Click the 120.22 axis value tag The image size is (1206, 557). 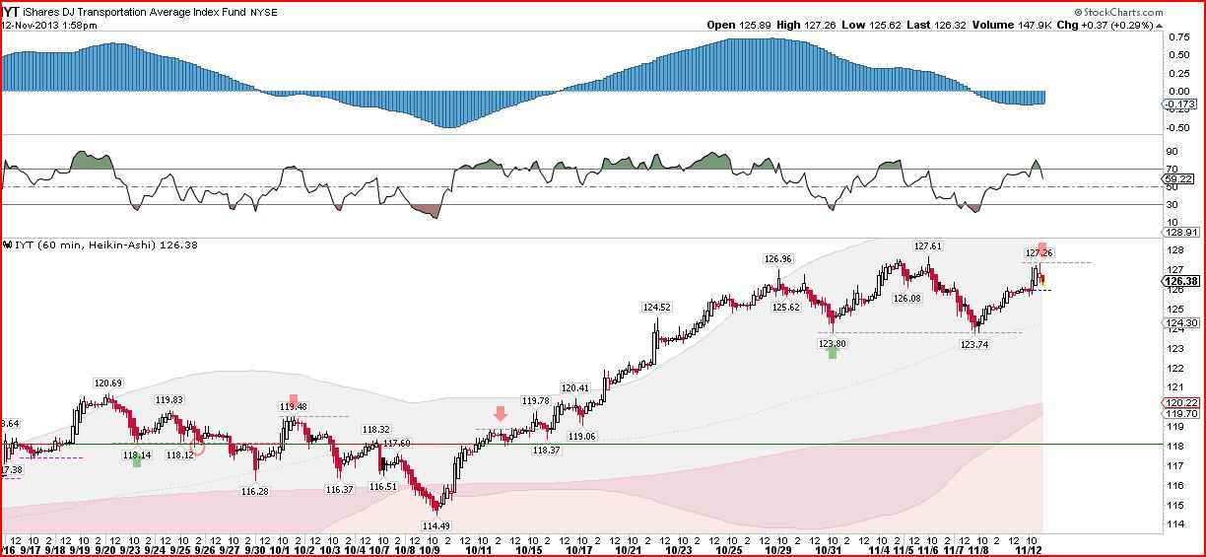pos(1181,403)
